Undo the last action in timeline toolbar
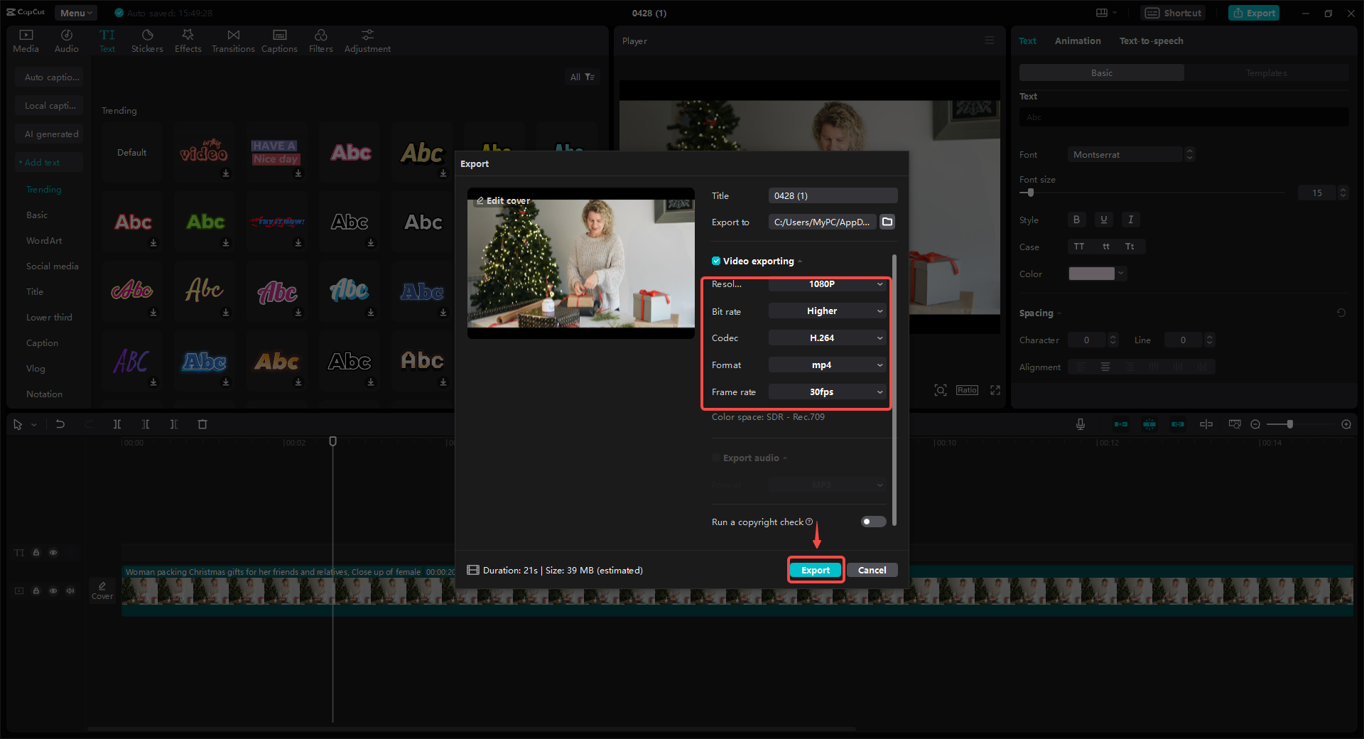The image size is (1364, 739). (x=60, y=424)
